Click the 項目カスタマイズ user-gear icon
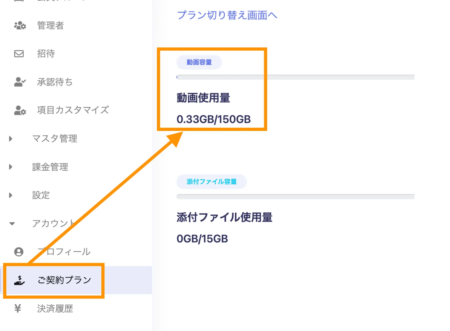Image resolution: width=450 pixels, height=331 pixels. (20, 110)
